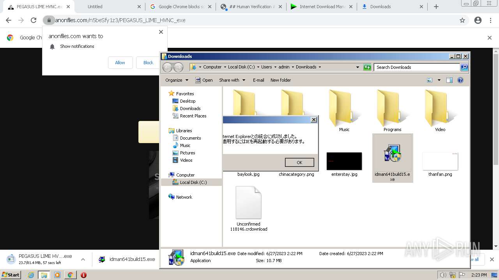Select Videos library
This screenshot has width=499, height=280.
186,160
